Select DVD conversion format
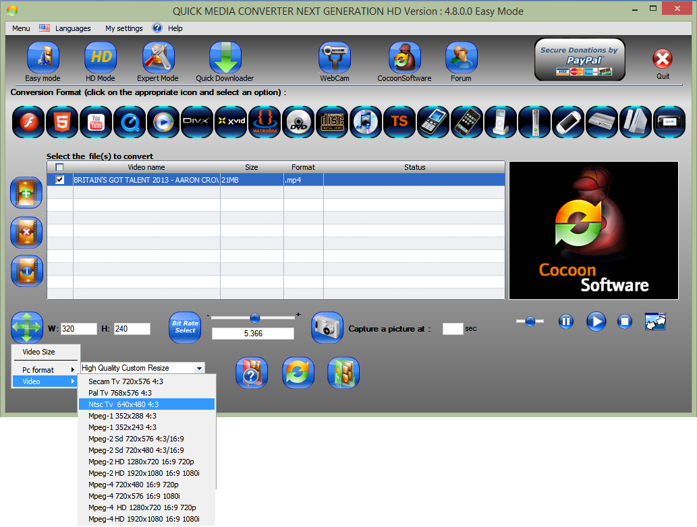Viewport: 697px width, 527px height. [299, 122]
